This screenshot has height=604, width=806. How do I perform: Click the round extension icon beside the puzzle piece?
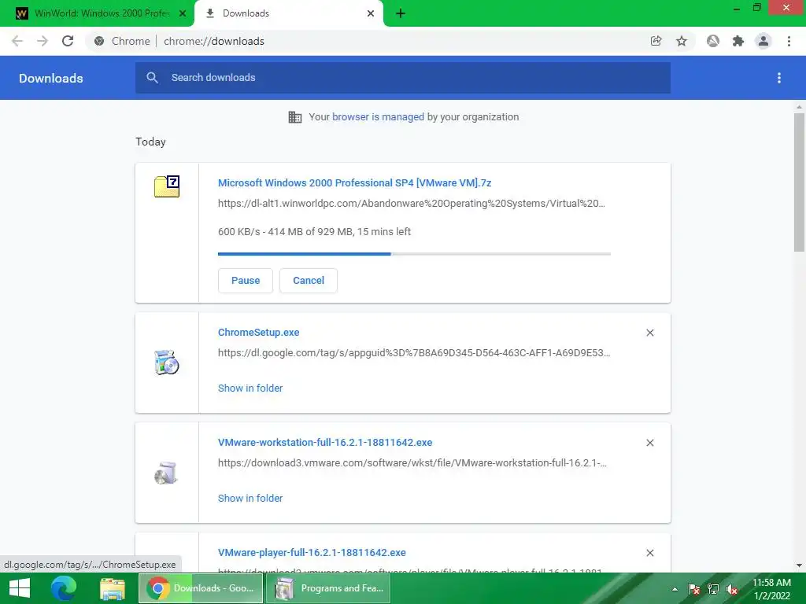[713, 41]
